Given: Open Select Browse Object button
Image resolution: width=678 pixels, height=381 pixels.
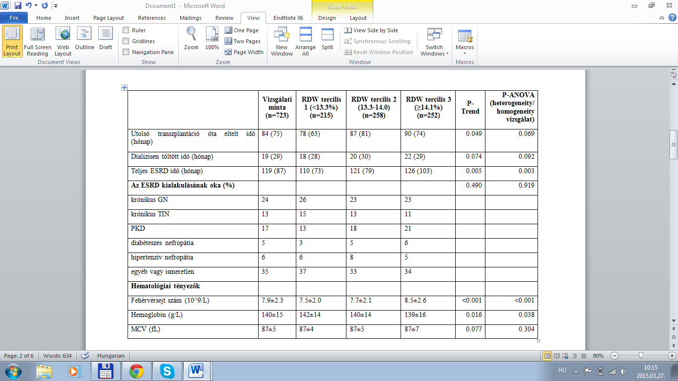Looking at the screenshot, I should coord(673,337).
